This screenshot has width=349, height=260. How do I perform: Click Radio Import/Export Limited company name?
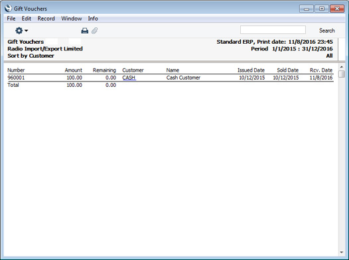pos(45,48)
